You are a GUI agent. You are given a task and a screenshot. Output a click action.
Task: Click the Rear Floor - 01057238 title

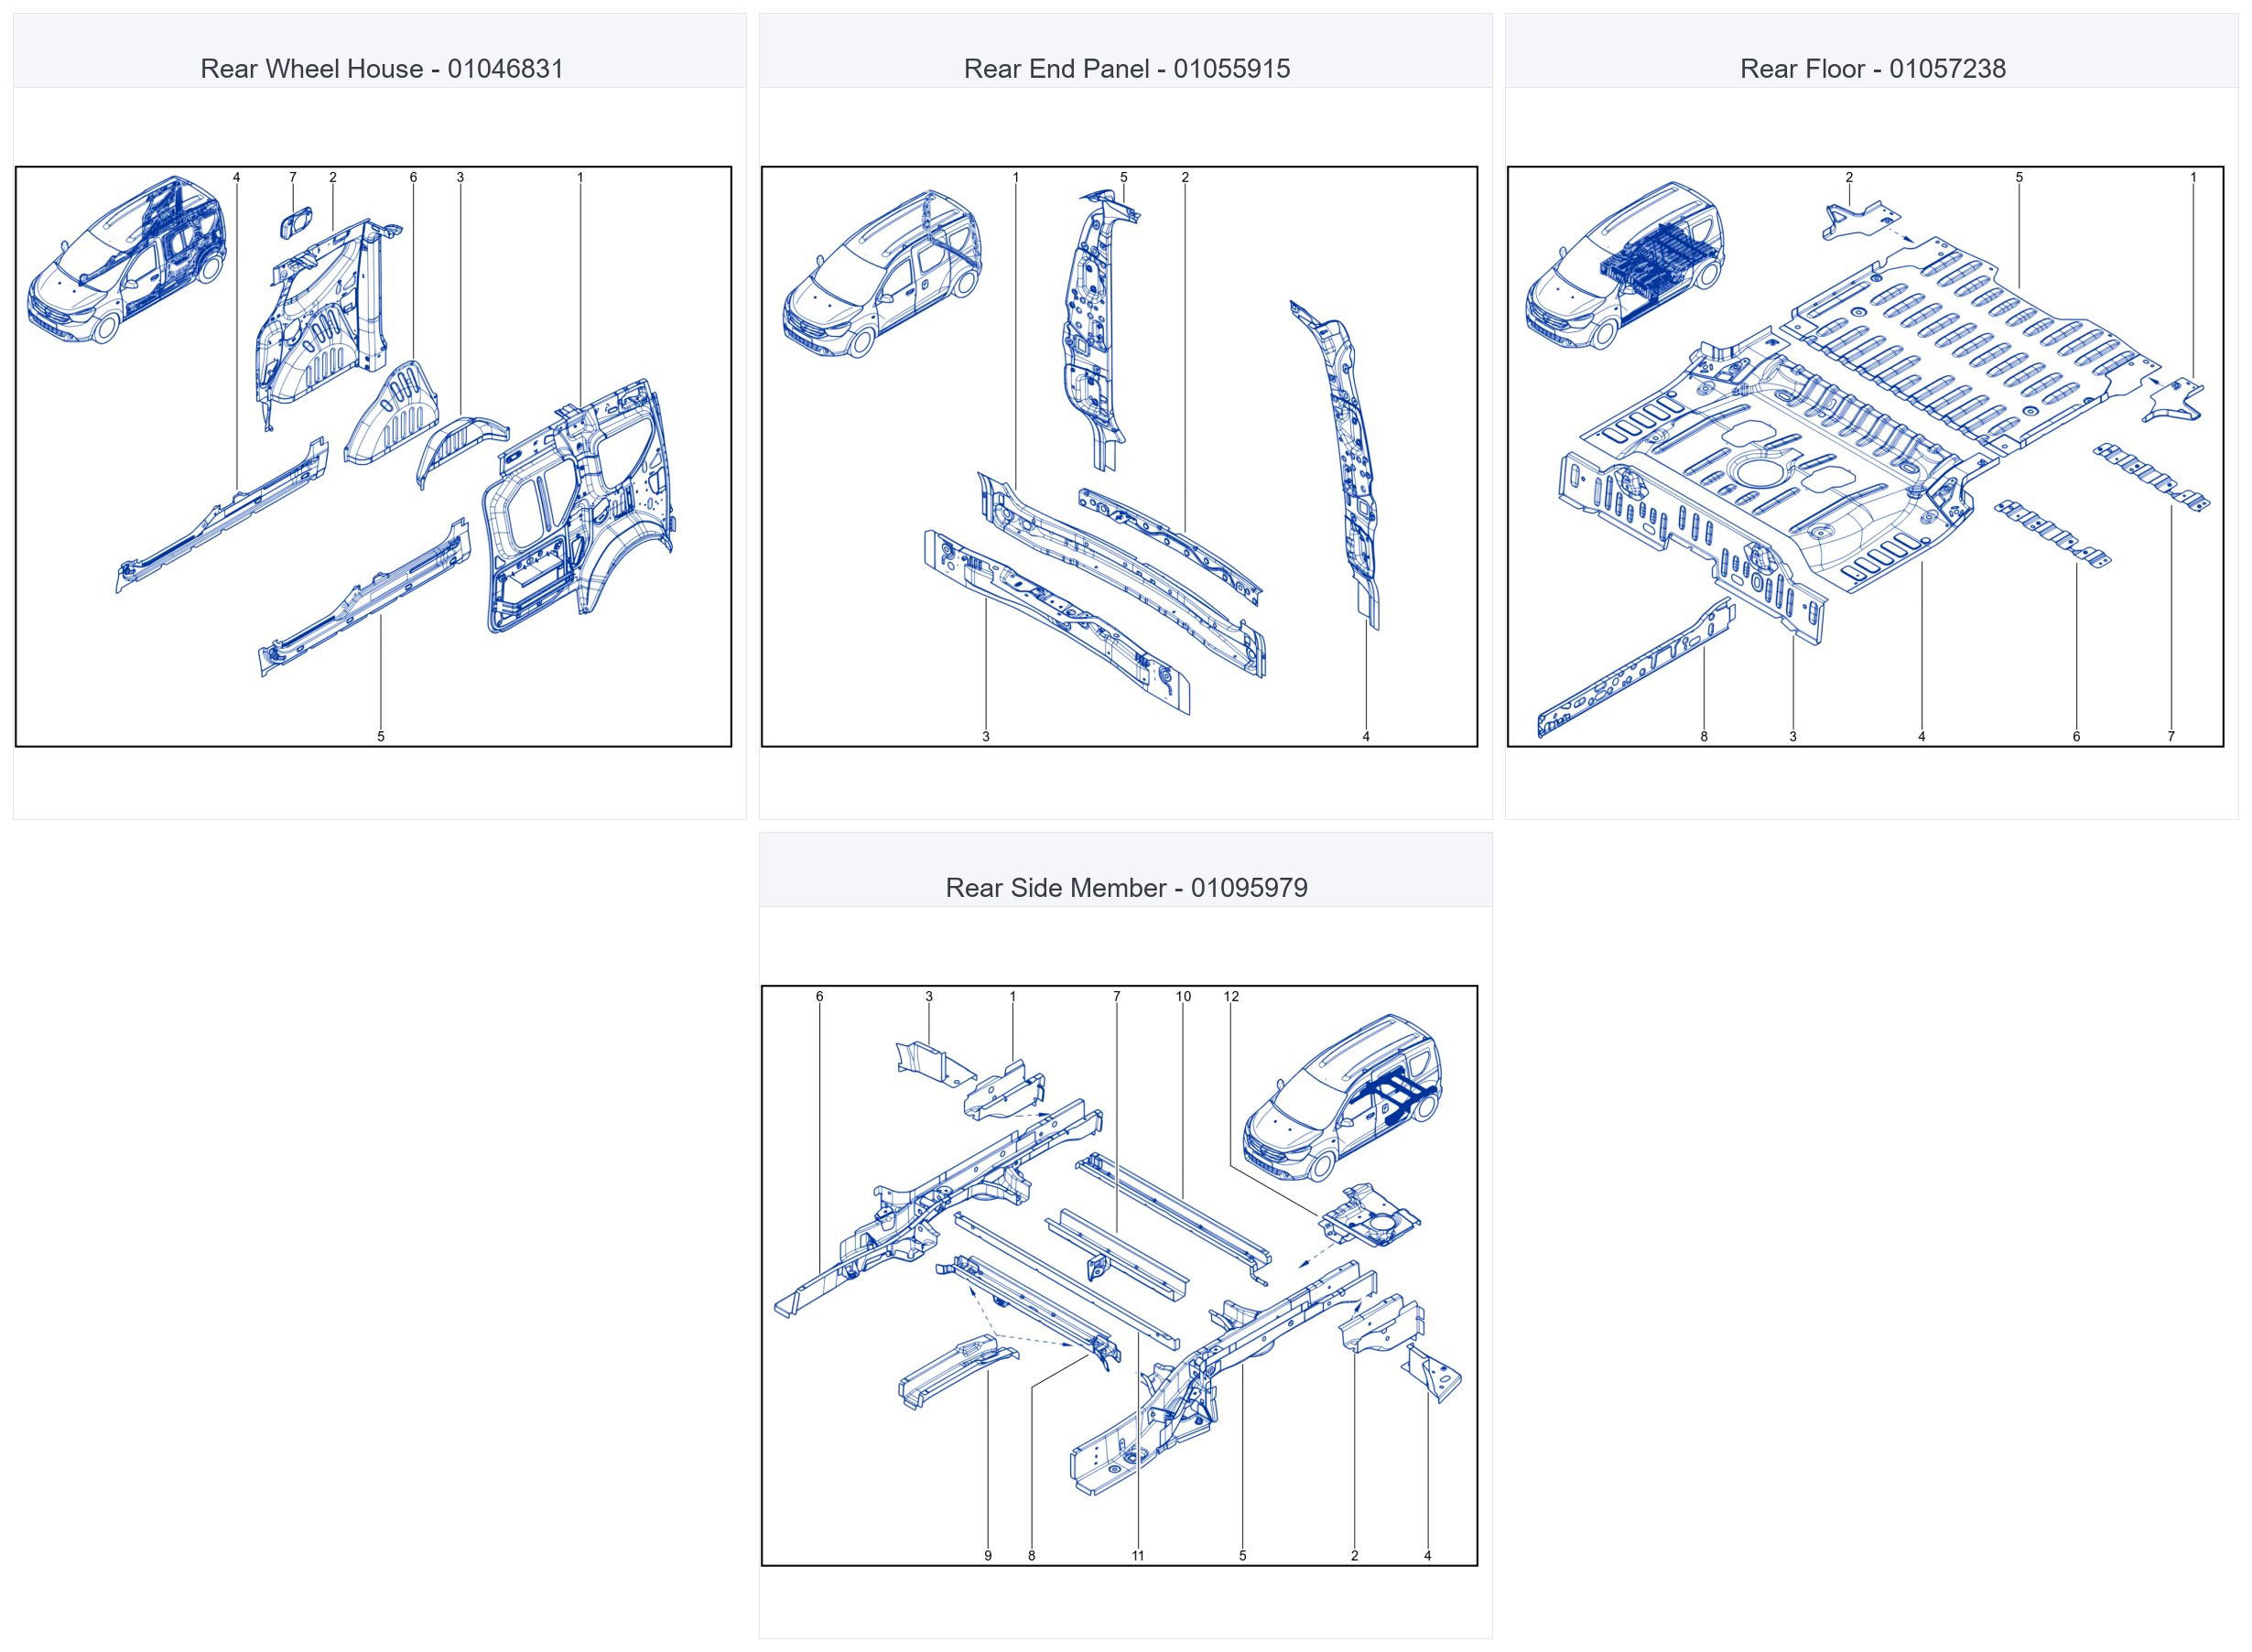tap(1873, 68)
